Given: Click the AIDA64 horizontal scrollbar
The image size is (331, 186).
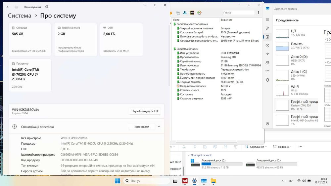Looking at the screenshot, I should pos(206,142).
